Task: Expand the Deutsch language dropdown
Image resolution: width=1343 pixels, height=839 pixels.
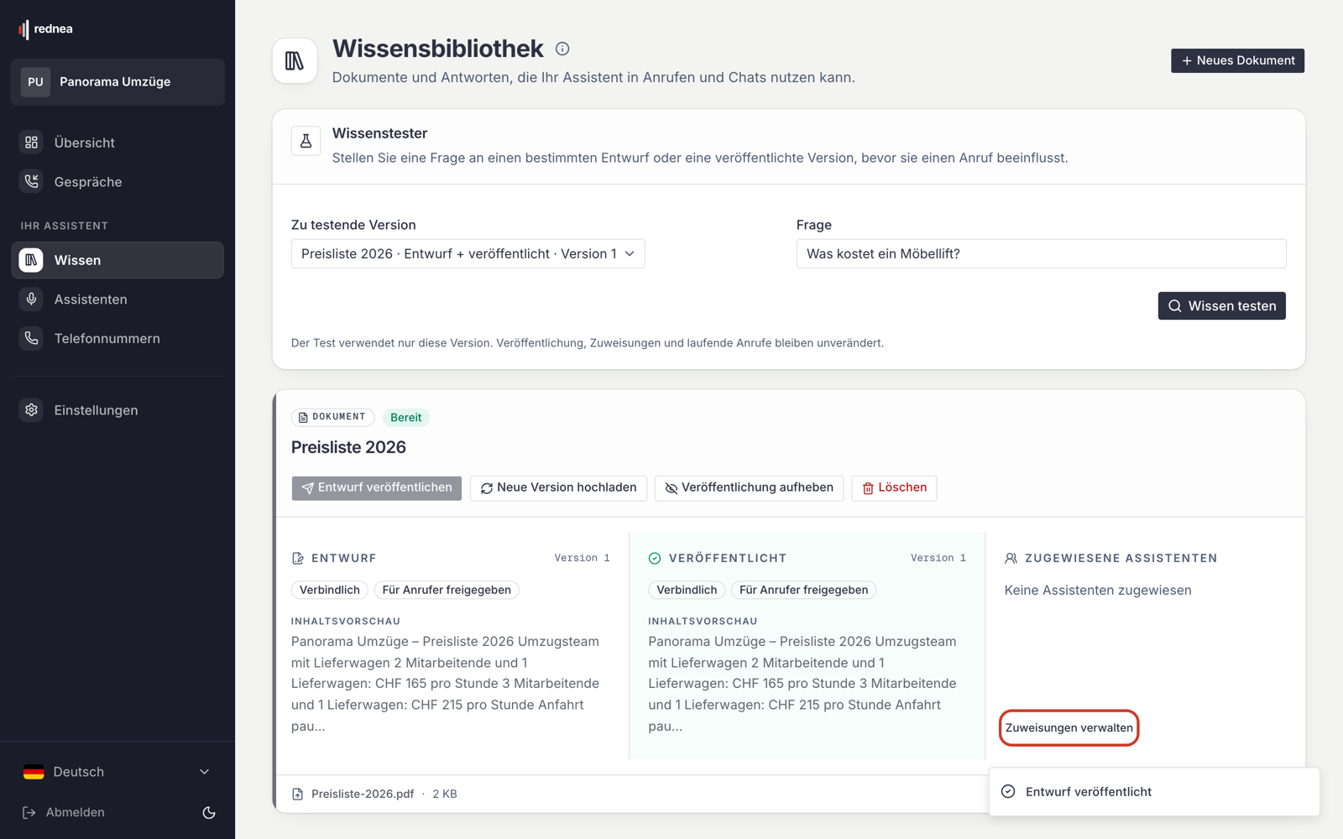Action: pyautogui.click(x=118, y=772)
